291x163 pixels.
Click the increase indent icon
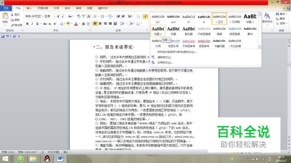(123, 16)
